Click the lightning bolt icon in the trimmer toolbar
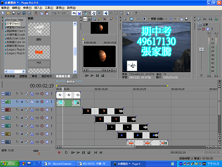This screenshot has width=222, height=167. pos(100,19)
